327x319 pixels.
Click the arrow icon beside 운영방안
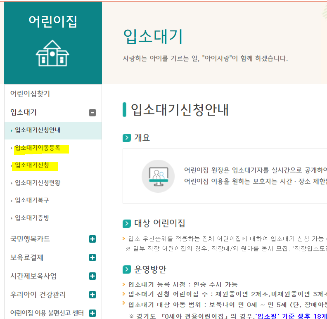127,269
